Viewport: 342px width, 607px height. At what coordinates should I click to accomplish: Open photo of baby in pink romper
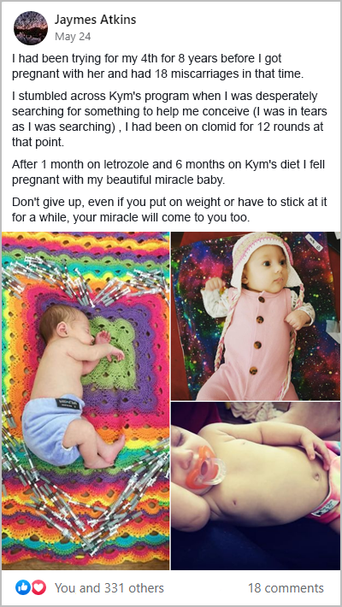[256, 315]
